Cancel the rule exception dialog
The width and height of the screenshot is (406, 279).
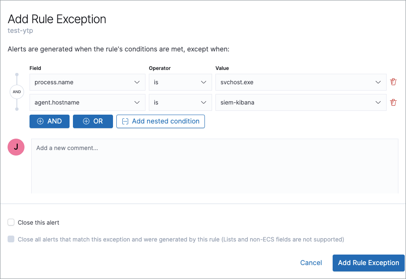coord(311,263)
